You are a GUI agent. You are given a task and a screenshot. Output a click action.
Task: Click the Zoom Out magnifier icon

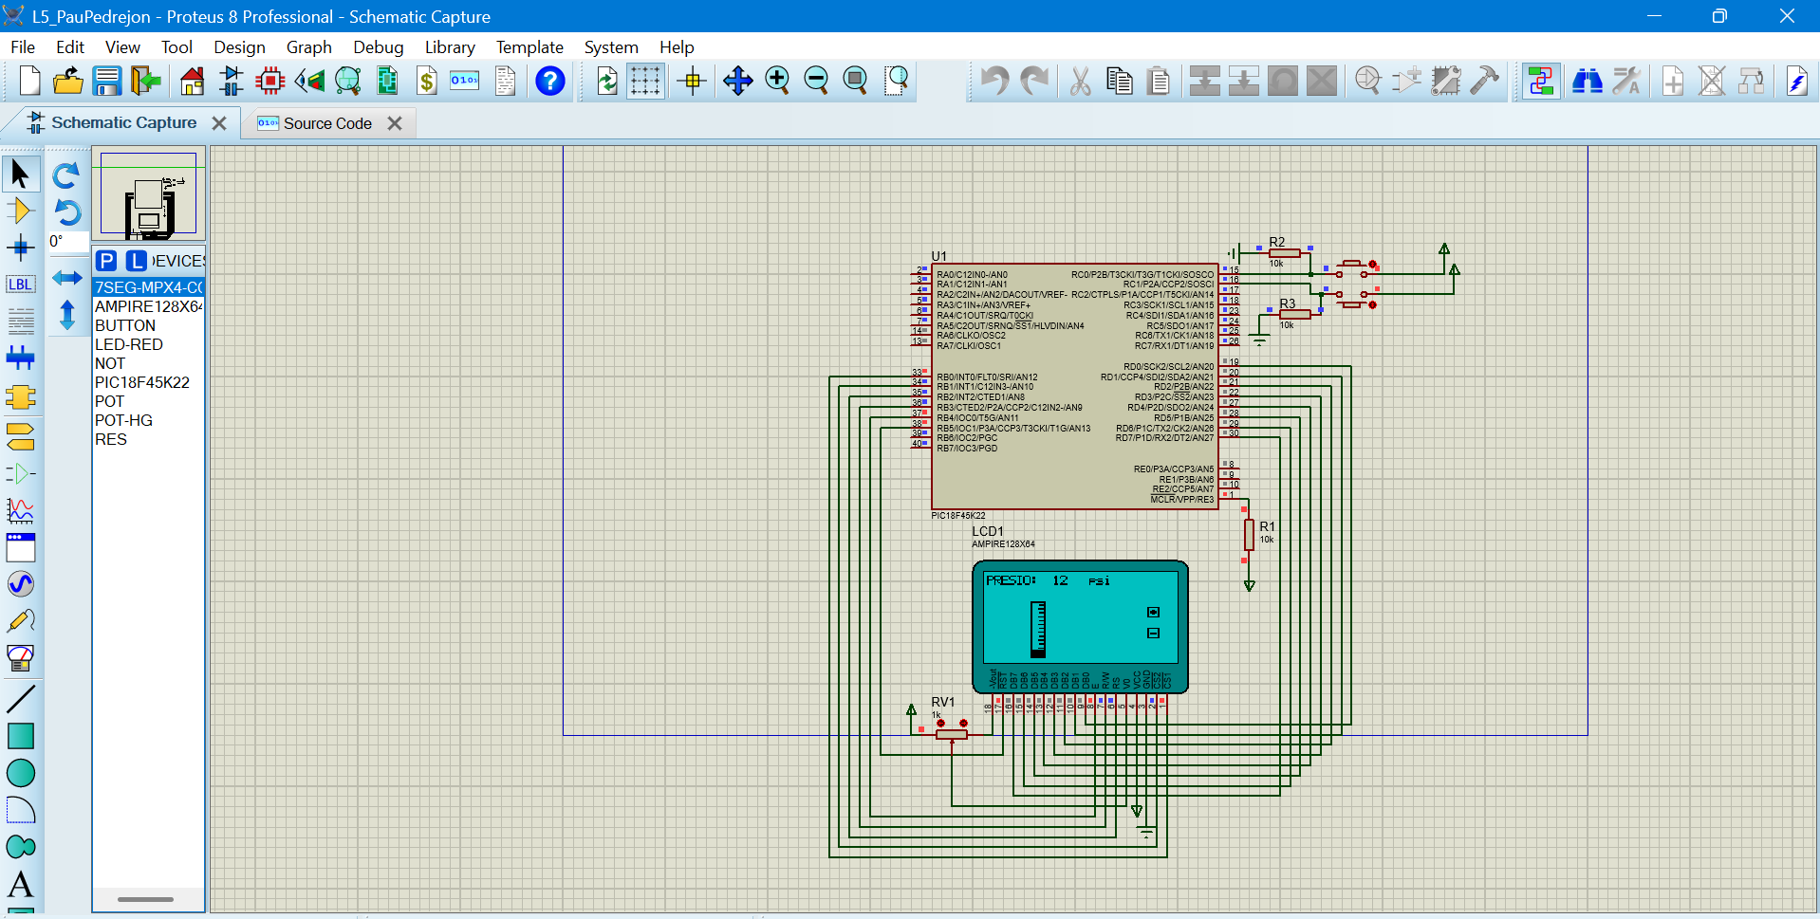816,82
